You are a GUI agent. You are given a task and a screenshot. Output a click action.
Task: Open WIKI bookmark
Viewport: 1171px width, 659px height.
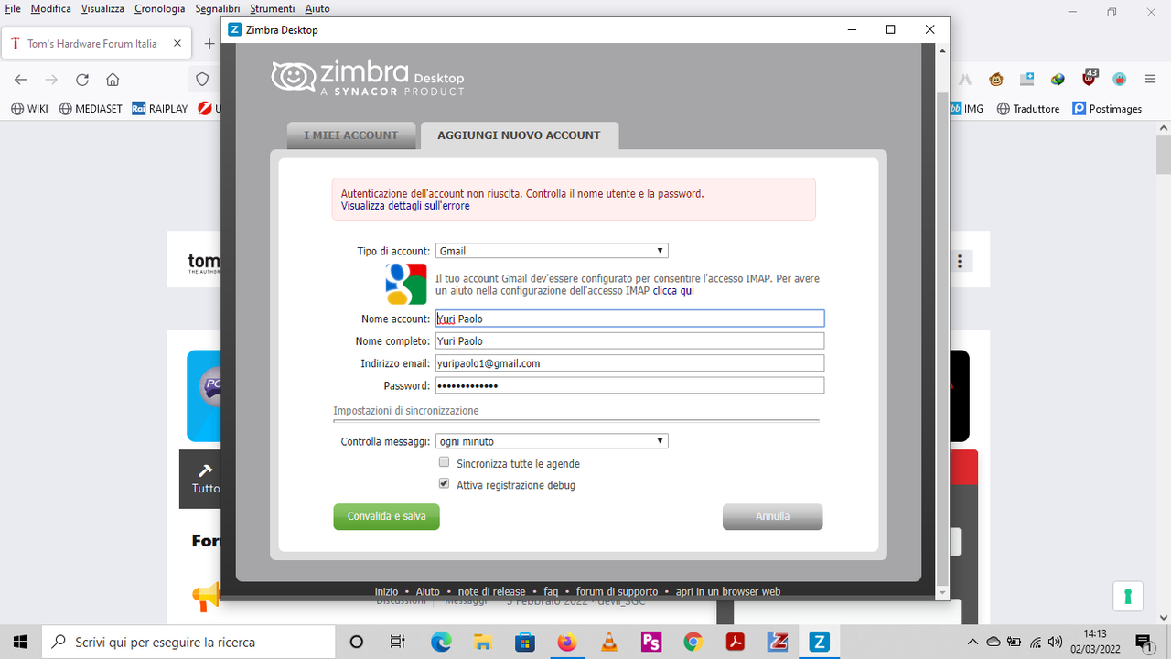[29, 108]
